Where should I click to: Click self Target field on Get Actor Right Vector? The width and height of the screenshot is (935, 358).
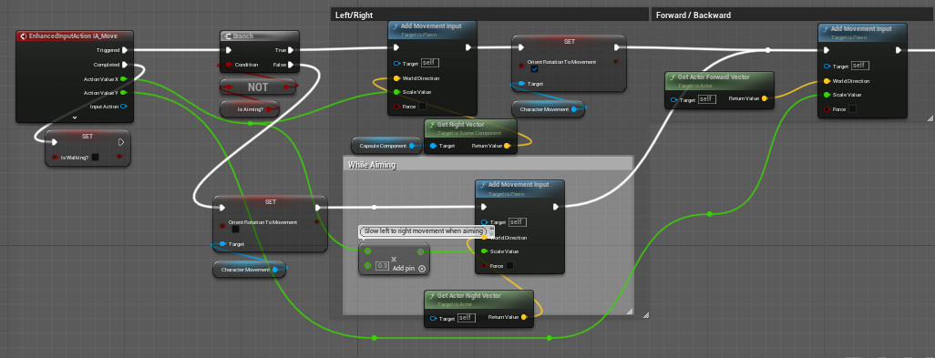(x=466, y=318)
